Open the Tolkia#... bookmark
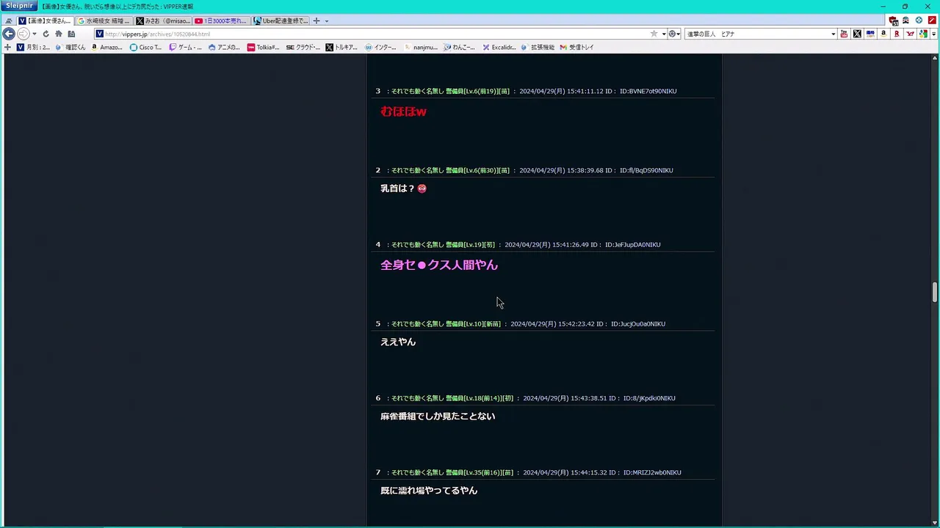 [263, 47]
